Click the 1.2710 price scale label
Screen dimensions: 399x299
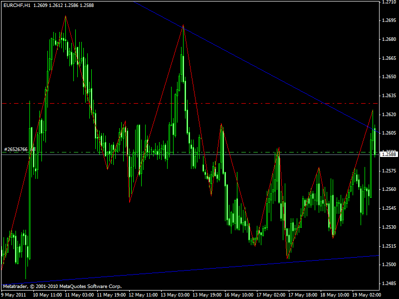389,2
